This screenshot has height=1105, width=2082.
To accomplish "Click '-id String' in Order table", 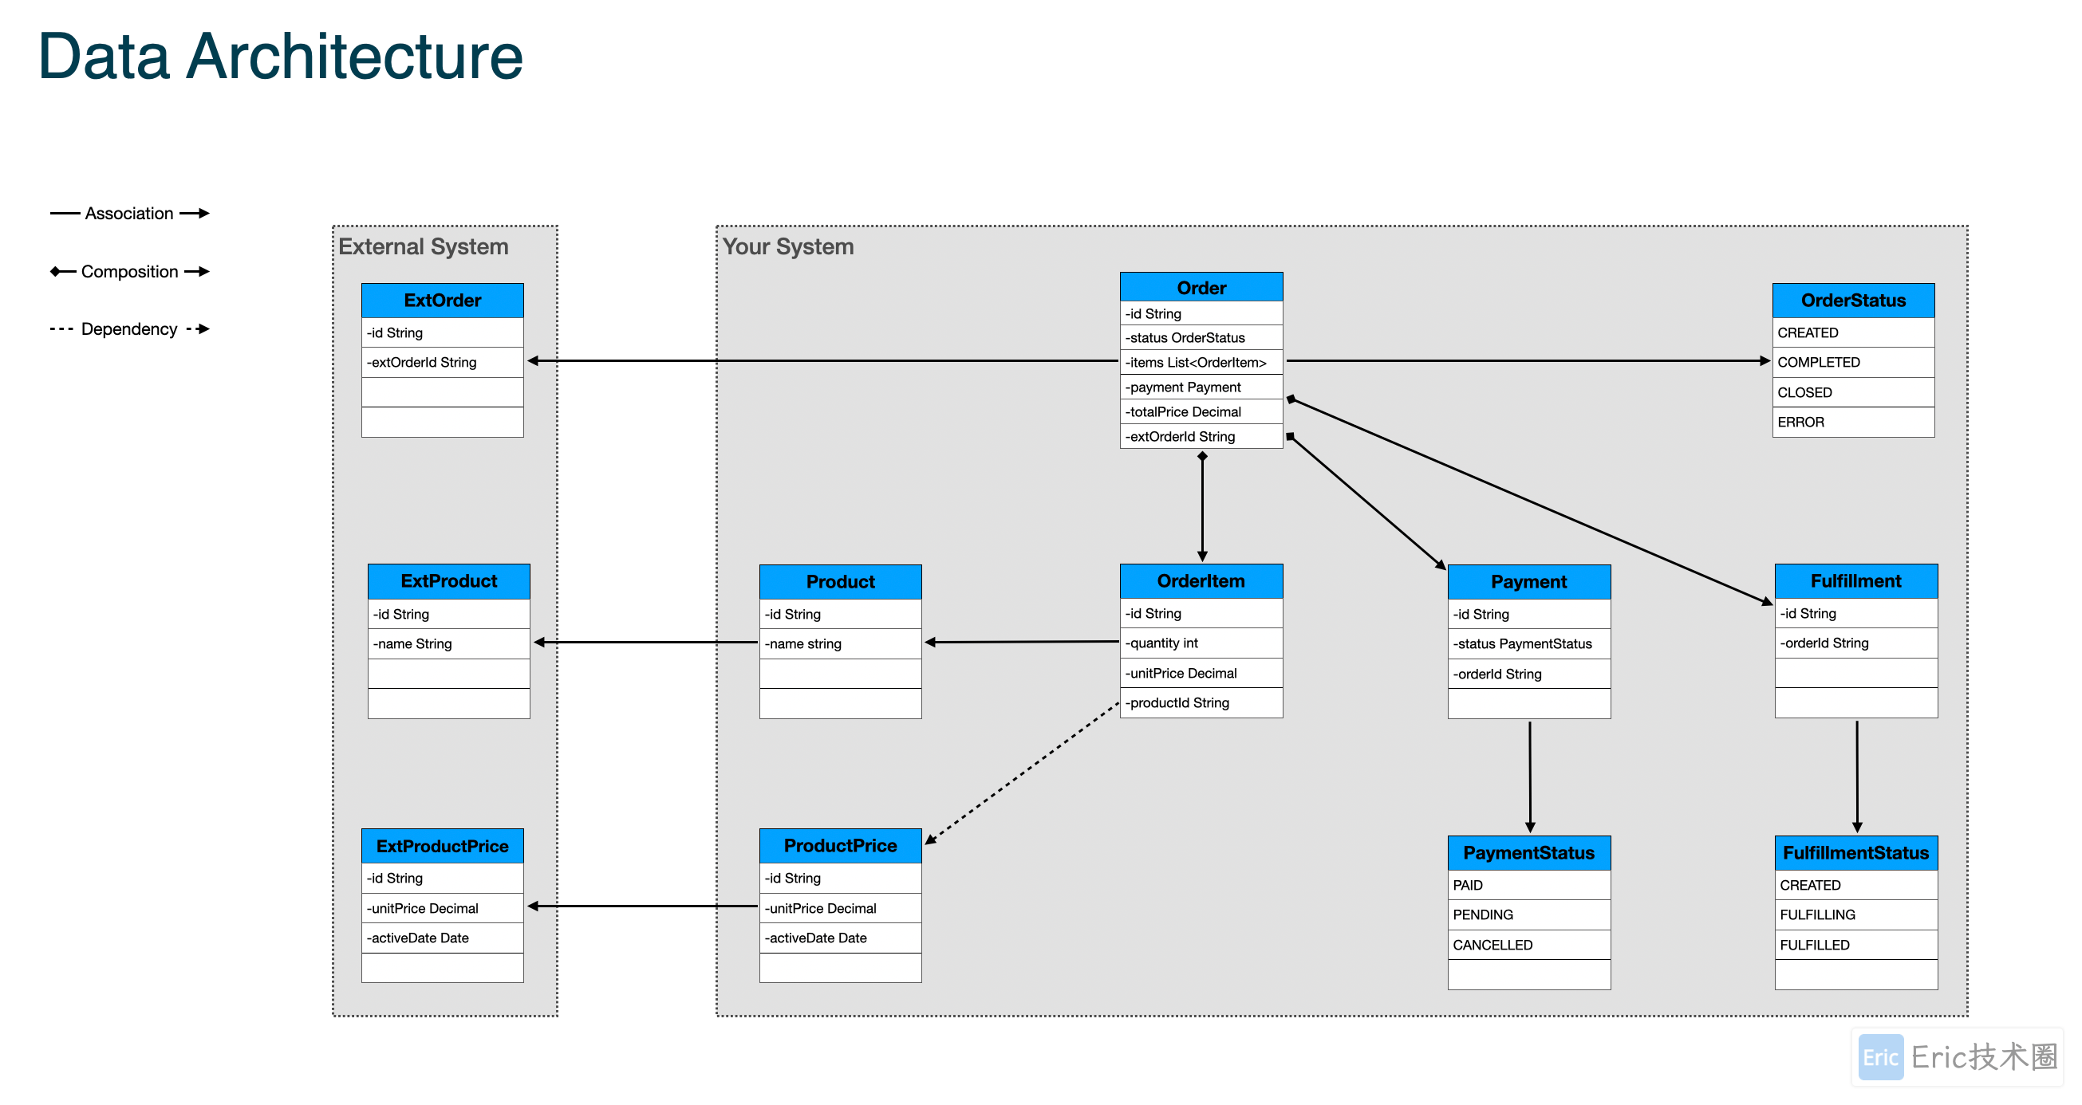I will (x=1201, y=313).
